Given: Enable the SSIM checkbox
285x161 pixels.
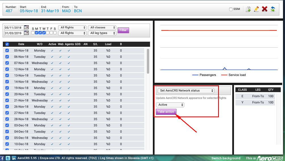Looking at the screenshot, I should tap(231, 9).
